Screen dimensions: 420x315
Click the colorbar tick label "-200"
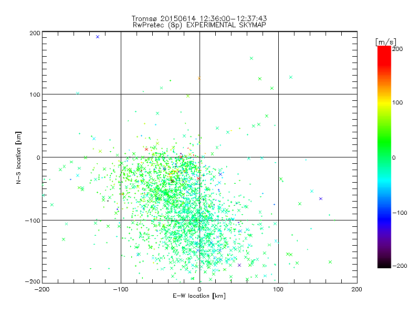[400, 266]
